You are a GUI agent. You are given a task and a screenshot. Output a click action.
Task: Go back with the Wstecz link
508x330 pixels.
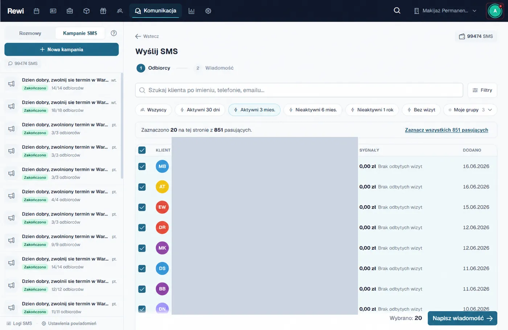click(x=147, y=36)
